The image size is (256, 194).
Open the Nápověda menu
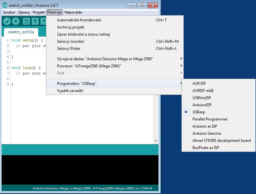pos(73,12)
